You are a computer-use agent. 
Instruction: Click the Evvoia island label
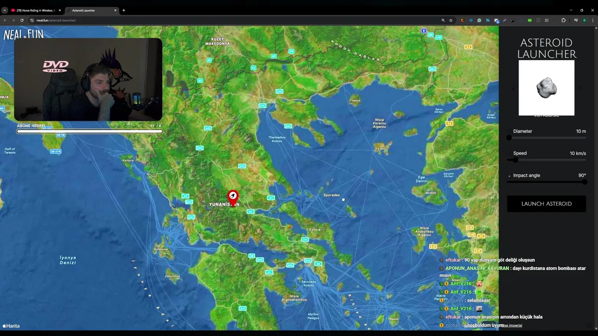coord(315,230)
